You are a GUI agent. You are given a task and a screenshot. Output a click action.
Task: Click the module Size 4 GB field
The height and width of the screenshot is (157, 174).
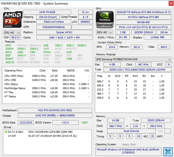tap(112, 65)
